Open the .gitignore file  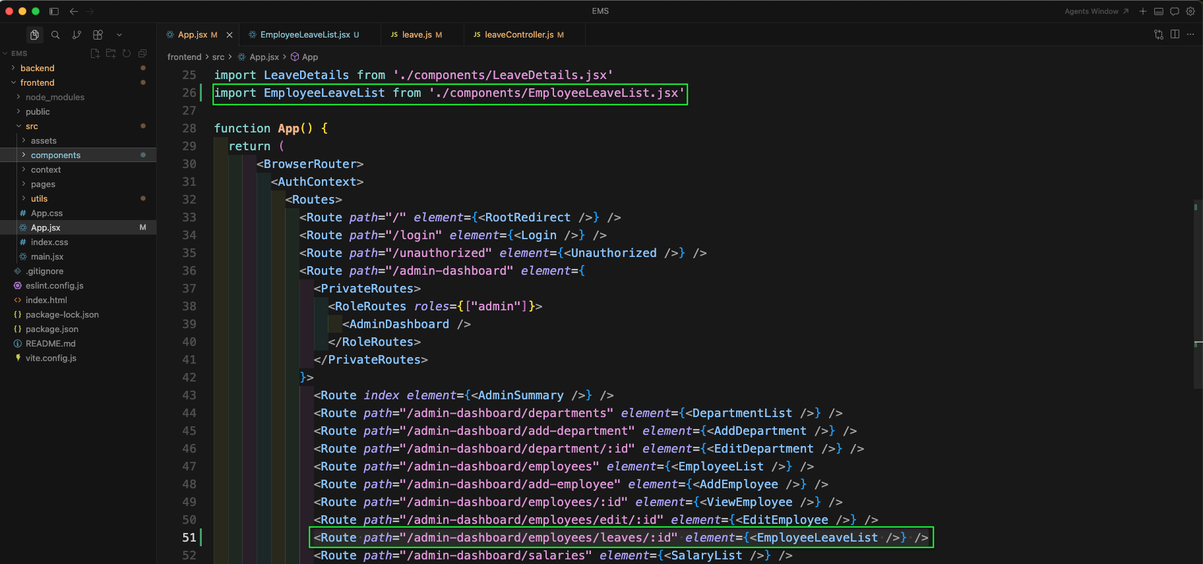[78, 271]
